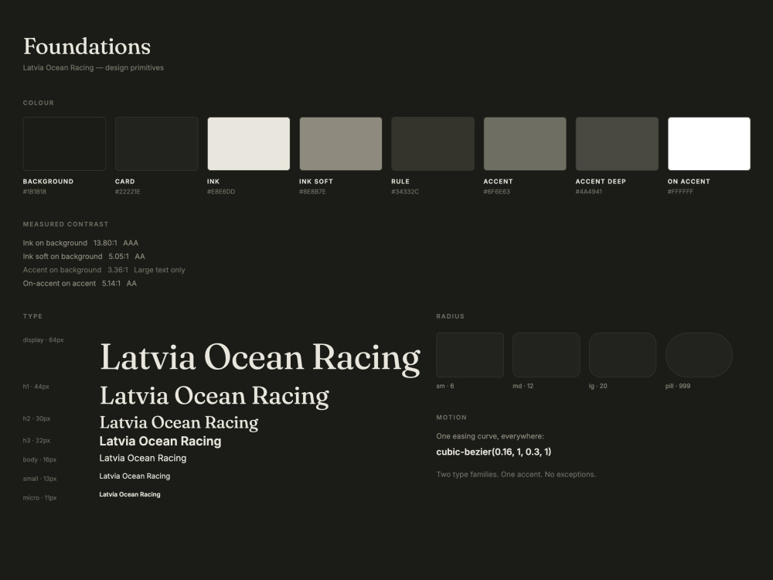
Task: Select the Background colour swatch
Action: pyautogui.click(x=65, y=144)
